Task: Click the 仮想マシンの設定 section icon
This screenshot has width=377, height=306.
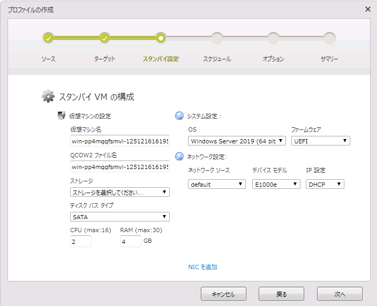Action: tap(62, 116)
